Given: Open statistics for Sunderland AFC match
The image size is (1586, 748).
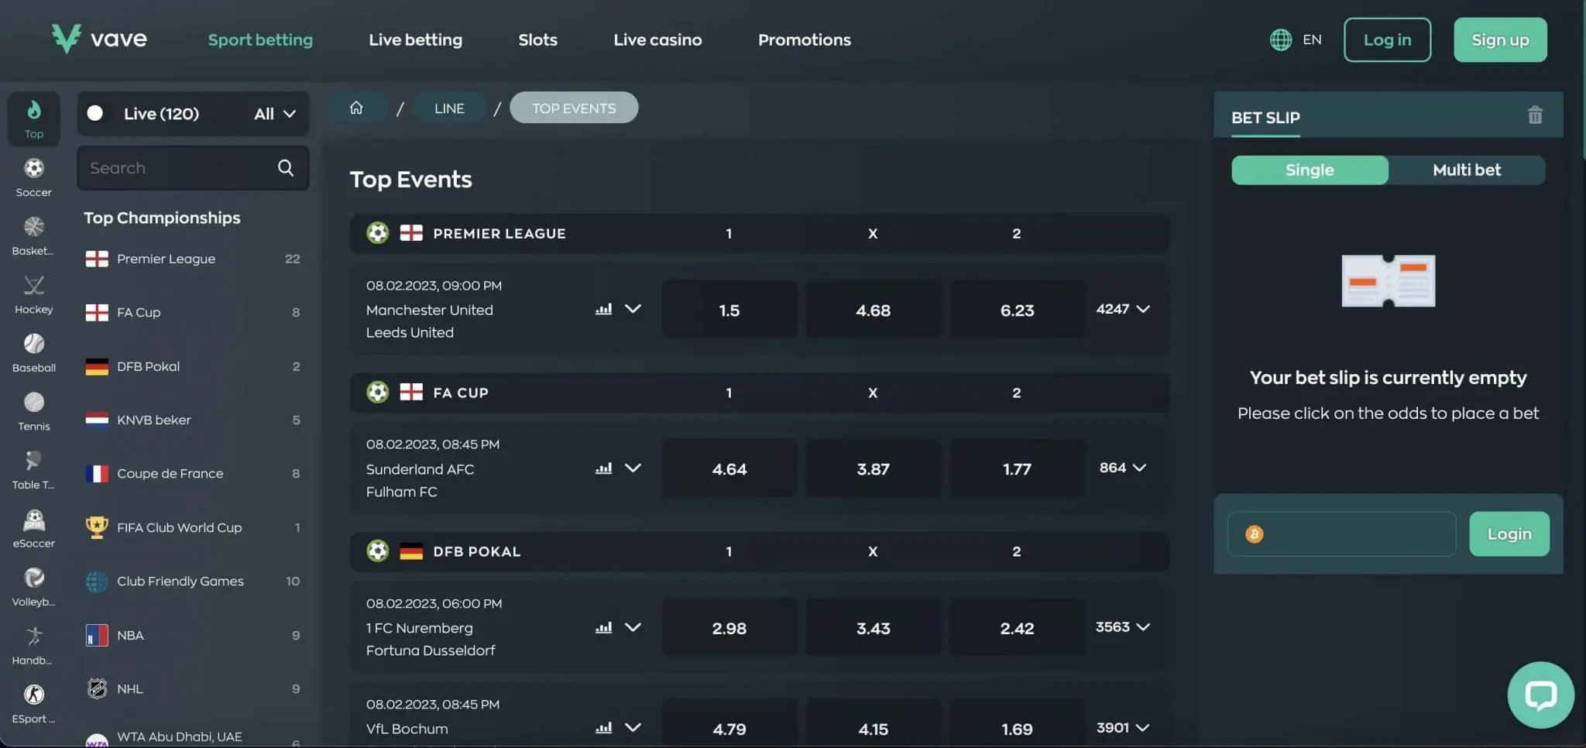Looking at the screenshot, I should click(604, 468).
